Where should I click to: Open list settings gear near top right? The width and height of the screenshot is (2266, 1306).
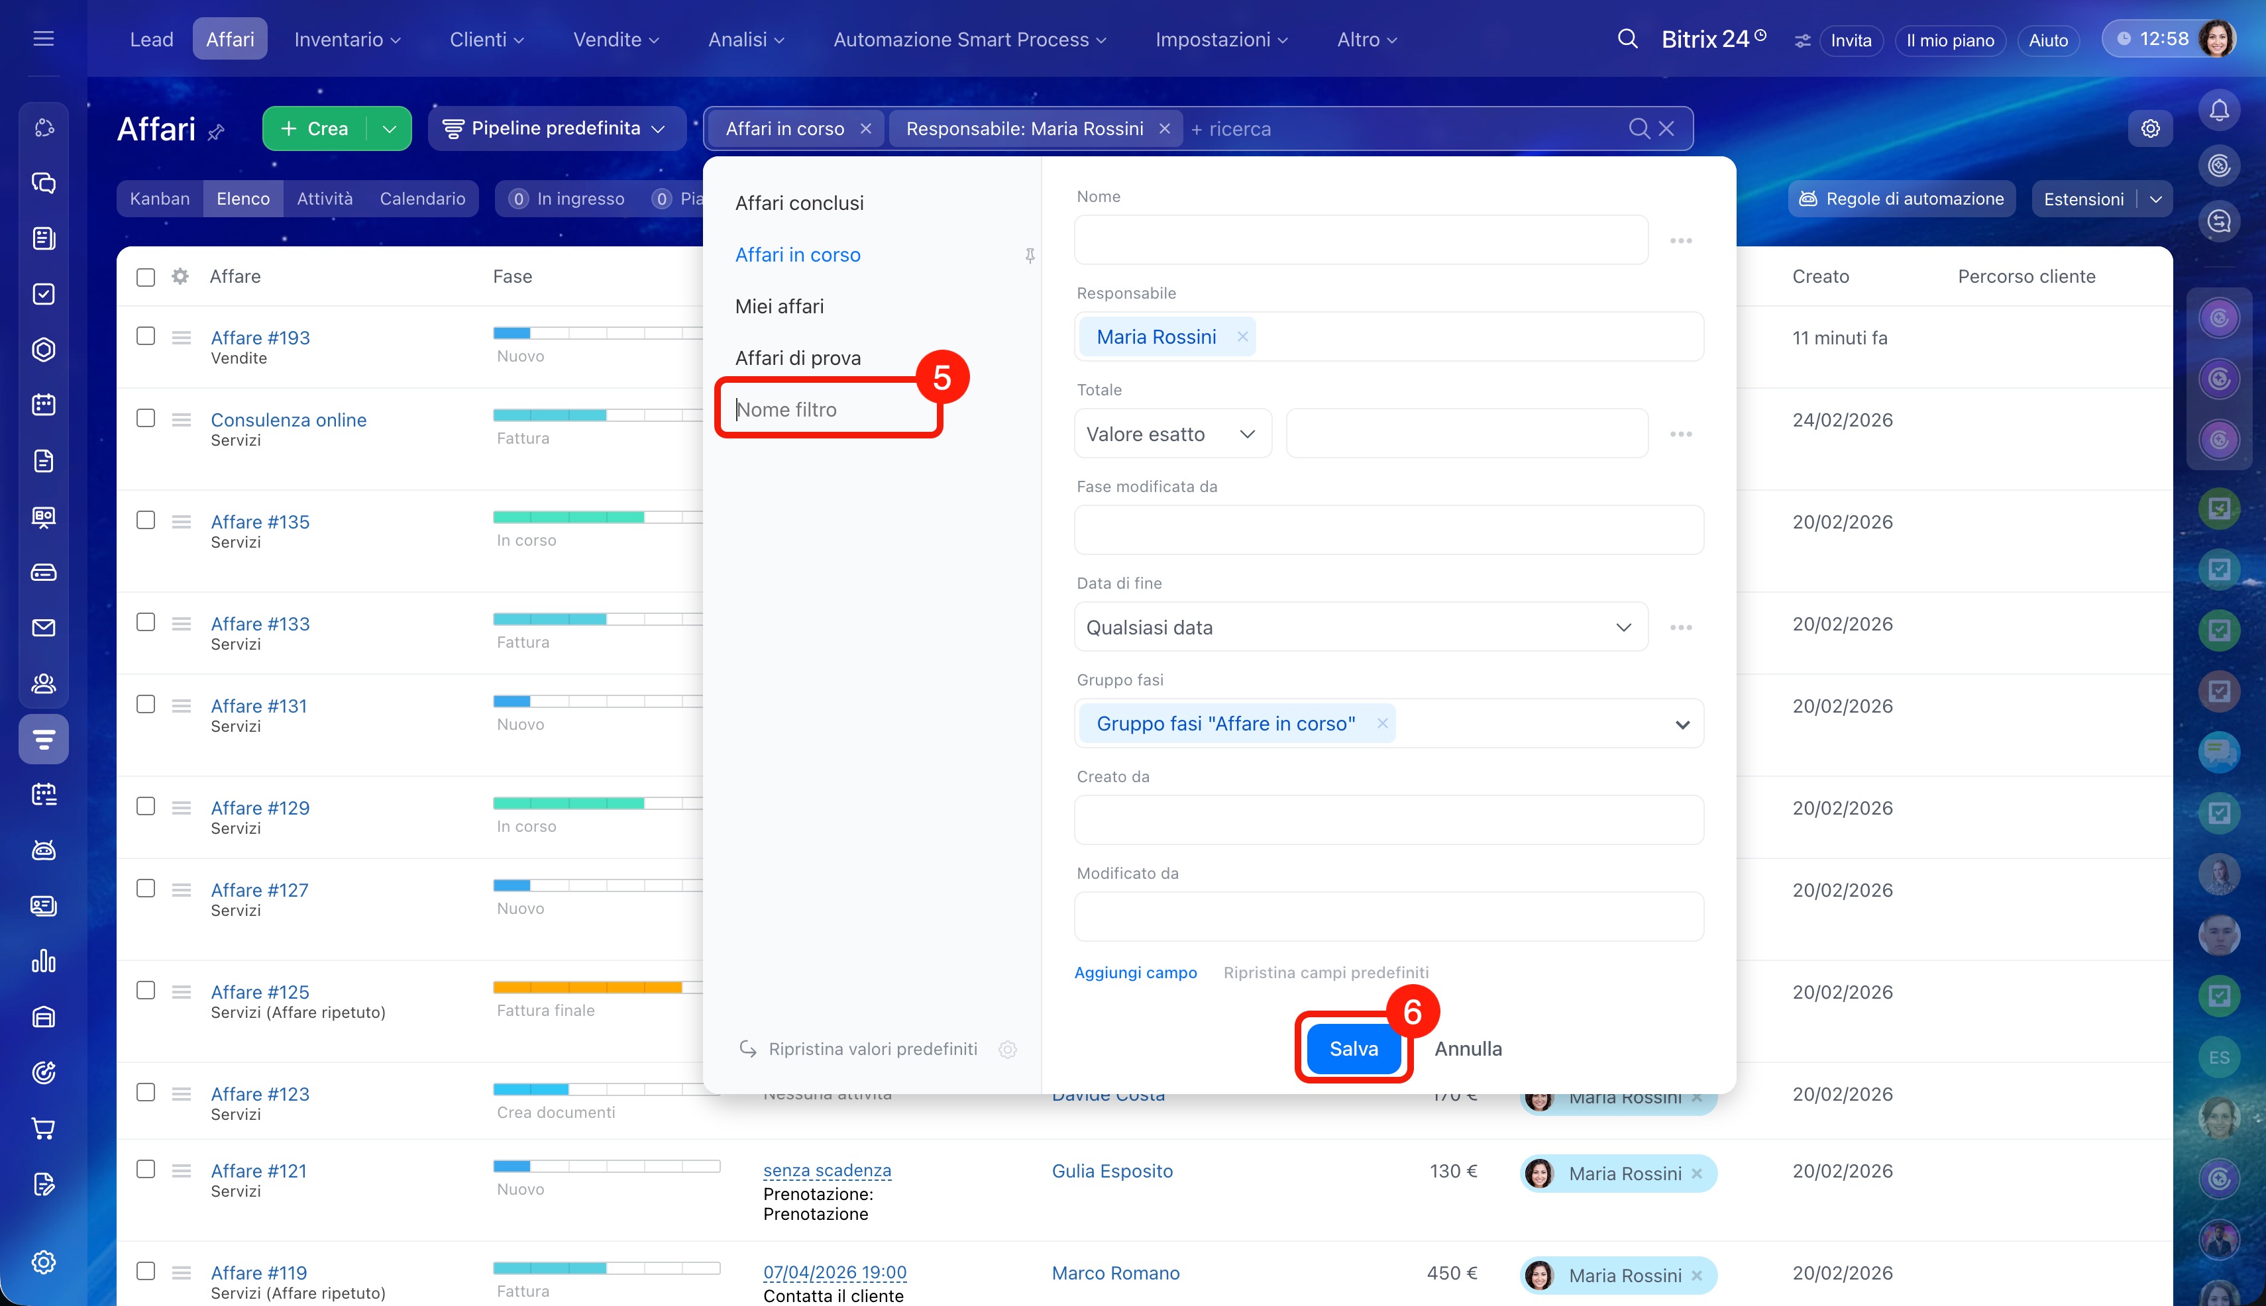[x=2149, y=129]
